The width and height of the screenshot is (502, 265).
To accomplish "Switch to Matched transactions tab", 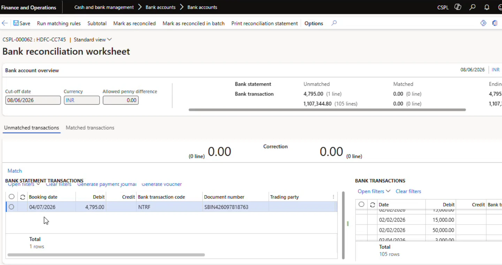I will click(x=90, y=128).
